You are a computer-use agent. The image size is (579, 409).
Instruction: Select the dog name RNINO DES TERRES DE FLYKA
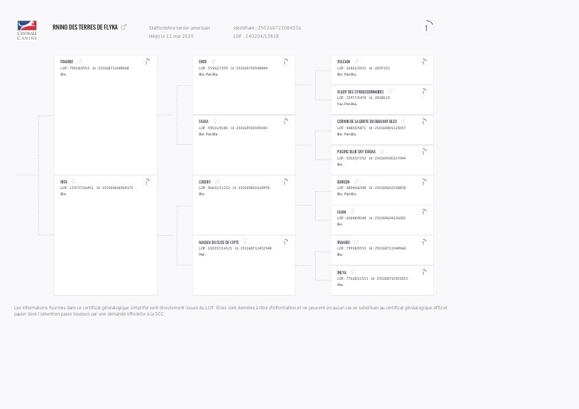click(x=85, y=27)
